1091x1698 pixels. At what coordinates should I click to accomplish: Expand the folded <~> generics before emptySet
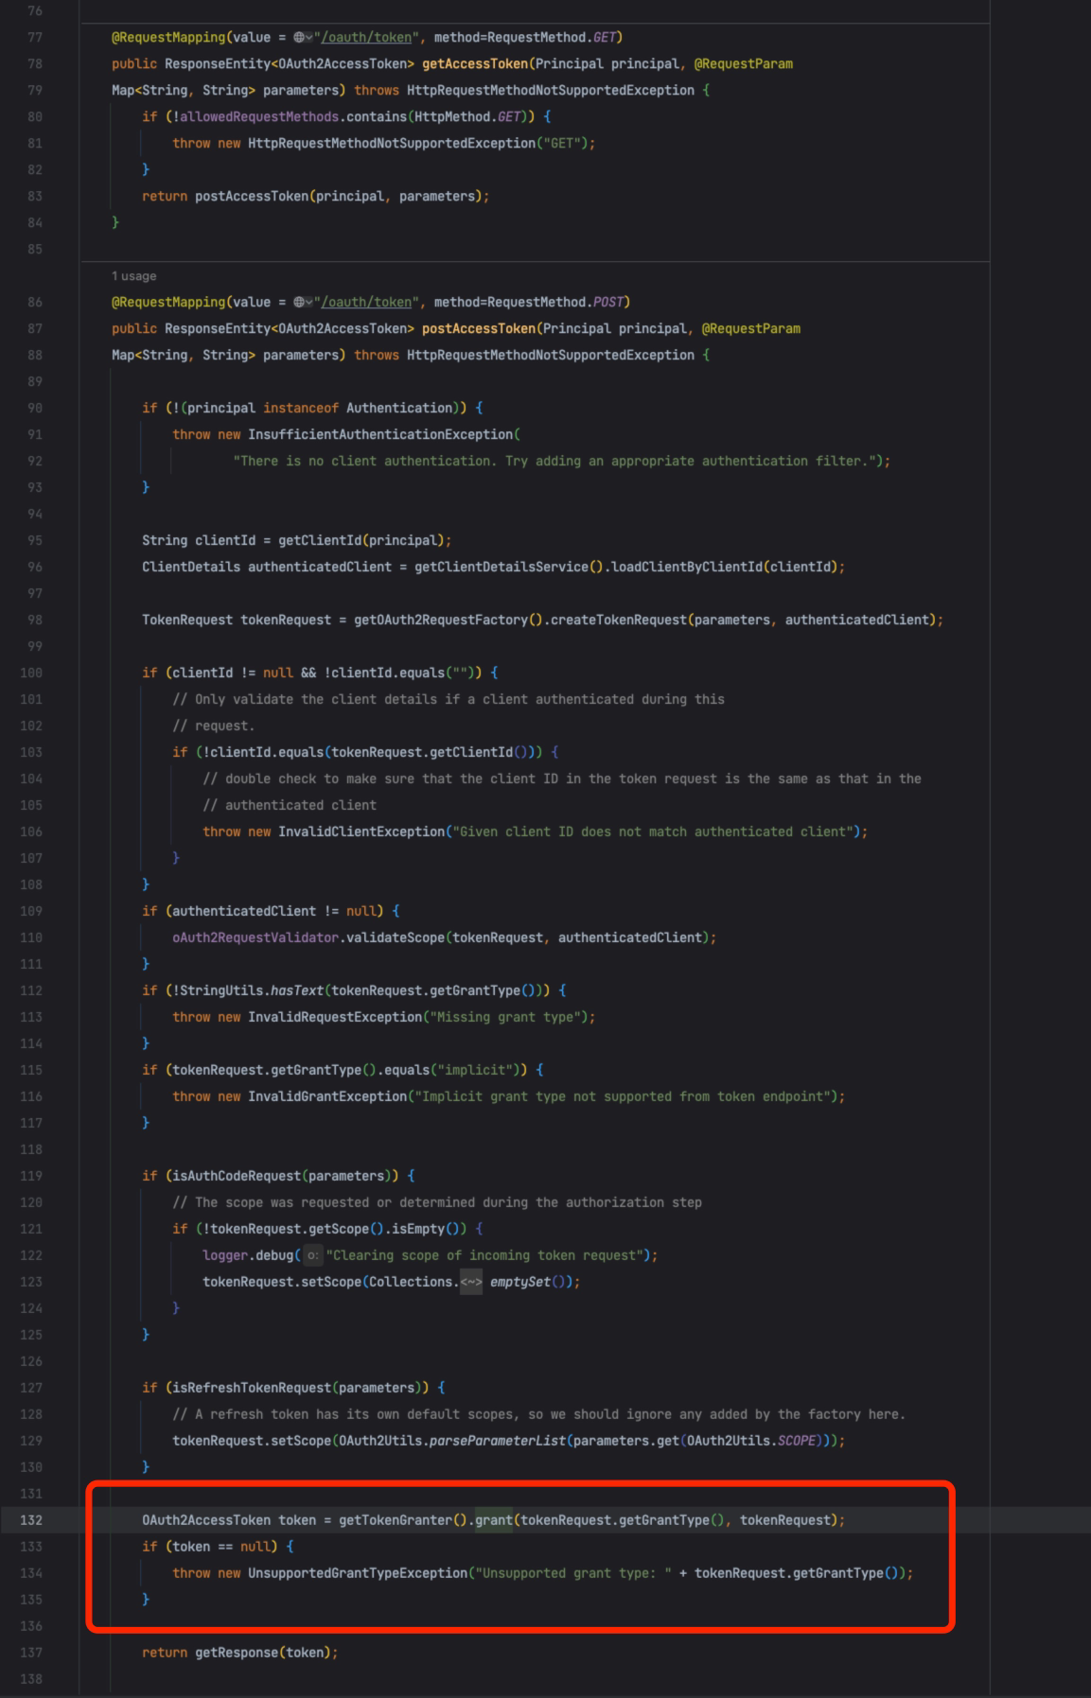pos(470,1282)
